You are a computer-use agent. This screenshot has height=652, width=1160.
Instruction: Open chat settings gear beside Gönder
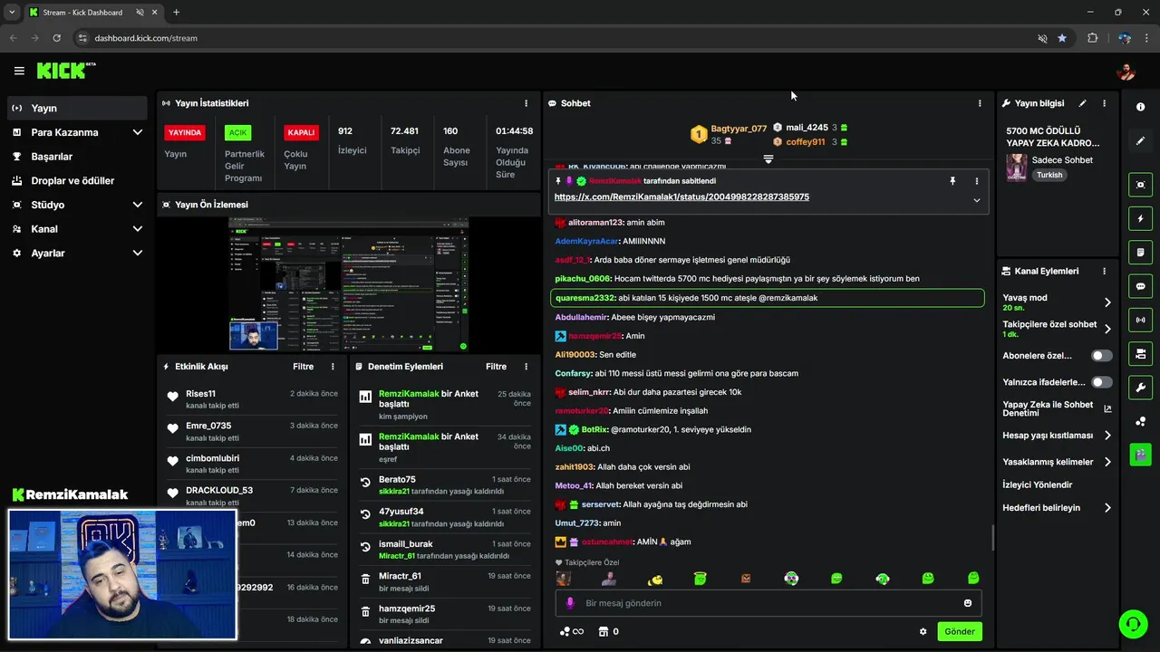tap(923, 632)
